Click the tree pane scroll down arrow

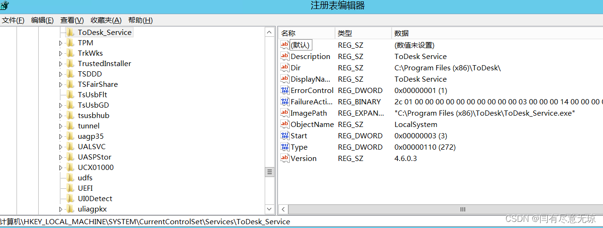[269, 209]
